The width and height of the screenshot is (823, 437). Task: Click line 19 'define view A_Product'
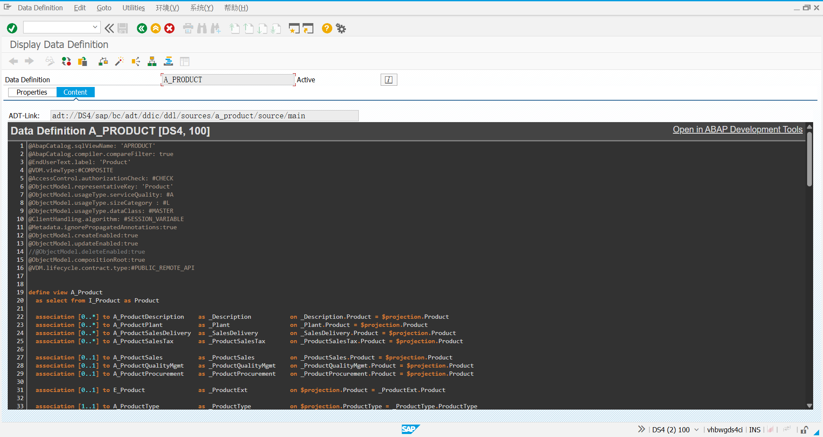tap(66, 292)
